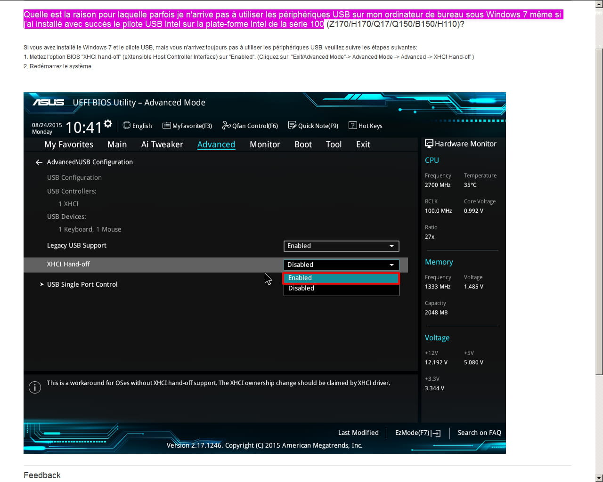Go to the Monitor tab
The width and height of the screenshot is (603, 482).
coord(265,145)
